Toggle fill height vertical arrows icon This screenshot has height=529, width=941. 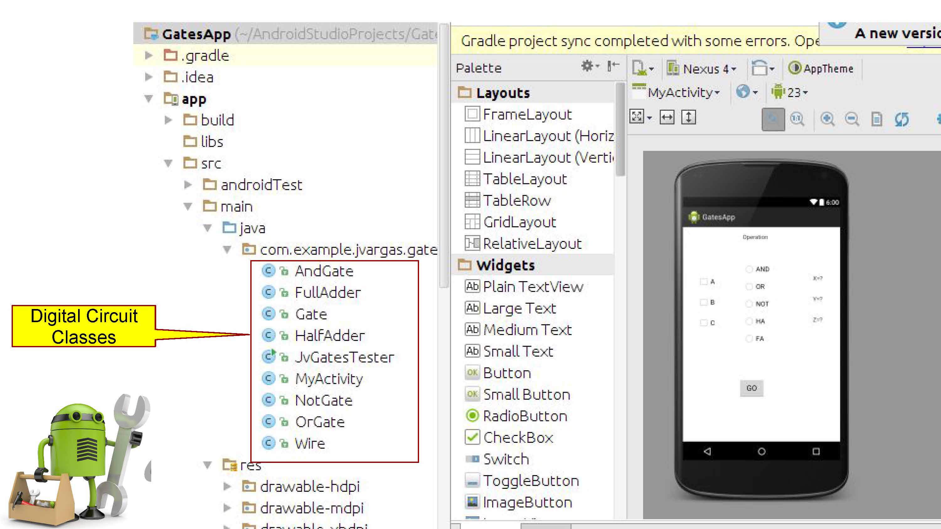[688, 118]
